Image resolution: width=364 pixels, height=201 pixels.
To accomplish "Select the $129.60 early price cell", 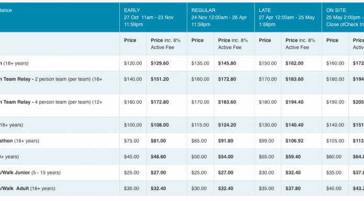I will [x=160, y=63].
